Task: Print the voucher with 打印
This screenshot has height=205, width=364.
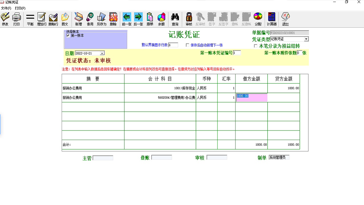Action: coord(17,19)
